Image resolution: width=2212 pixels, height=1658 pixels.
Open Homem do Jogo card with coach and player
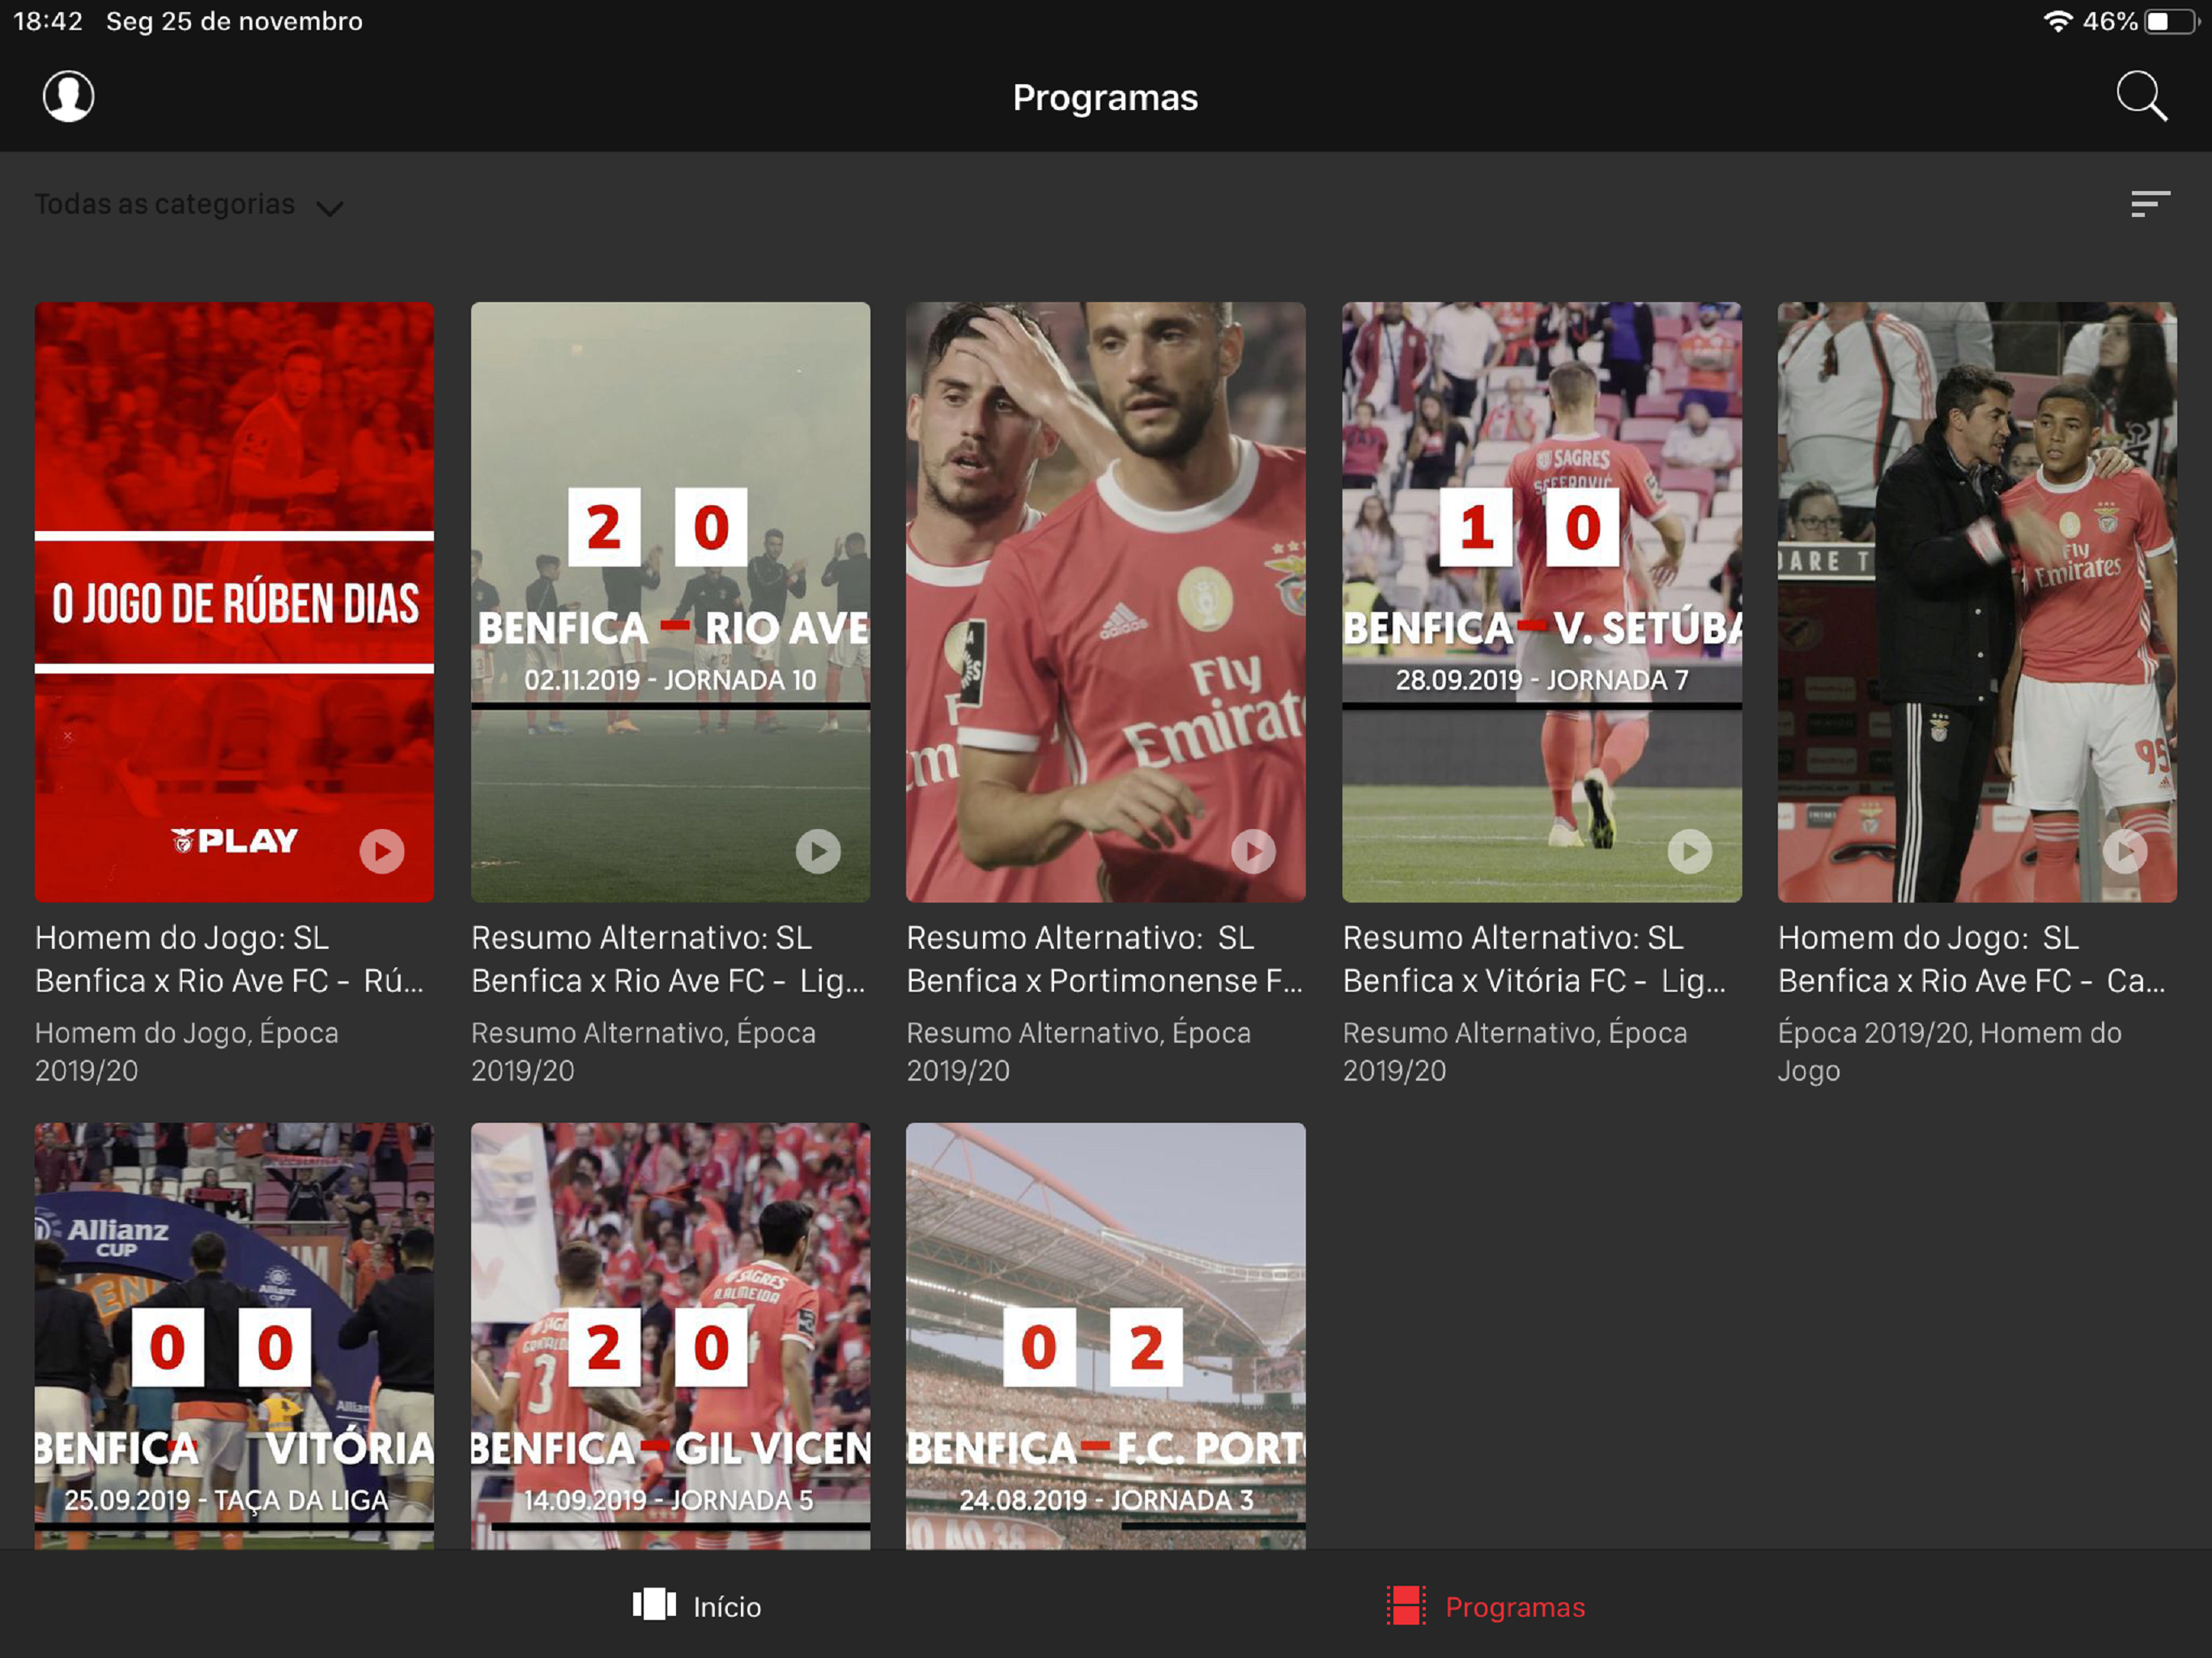(x=1976, y=602)
